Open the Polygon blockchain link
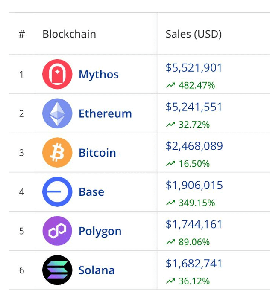This screenshot has height=290, width=270. pos(100,232)
